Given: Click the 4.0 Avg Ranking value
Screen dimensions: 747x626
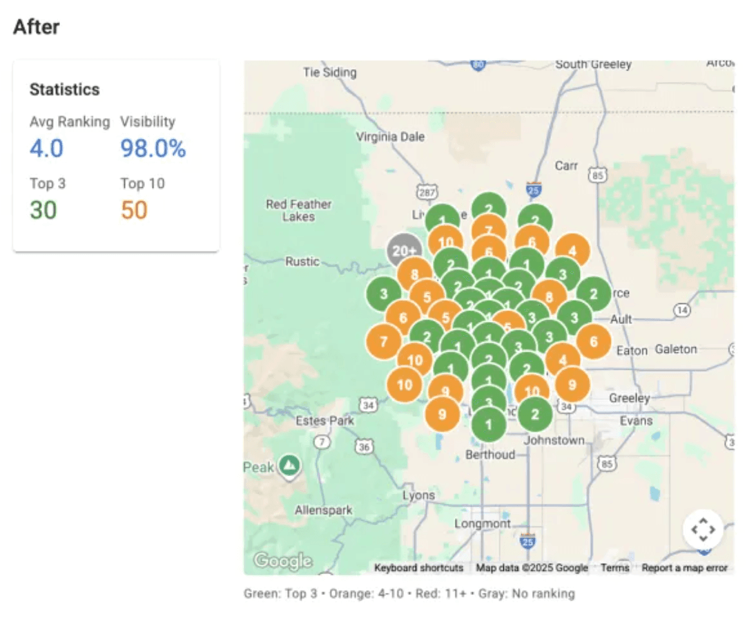Looking at the screenshot, I should [46, 149].
